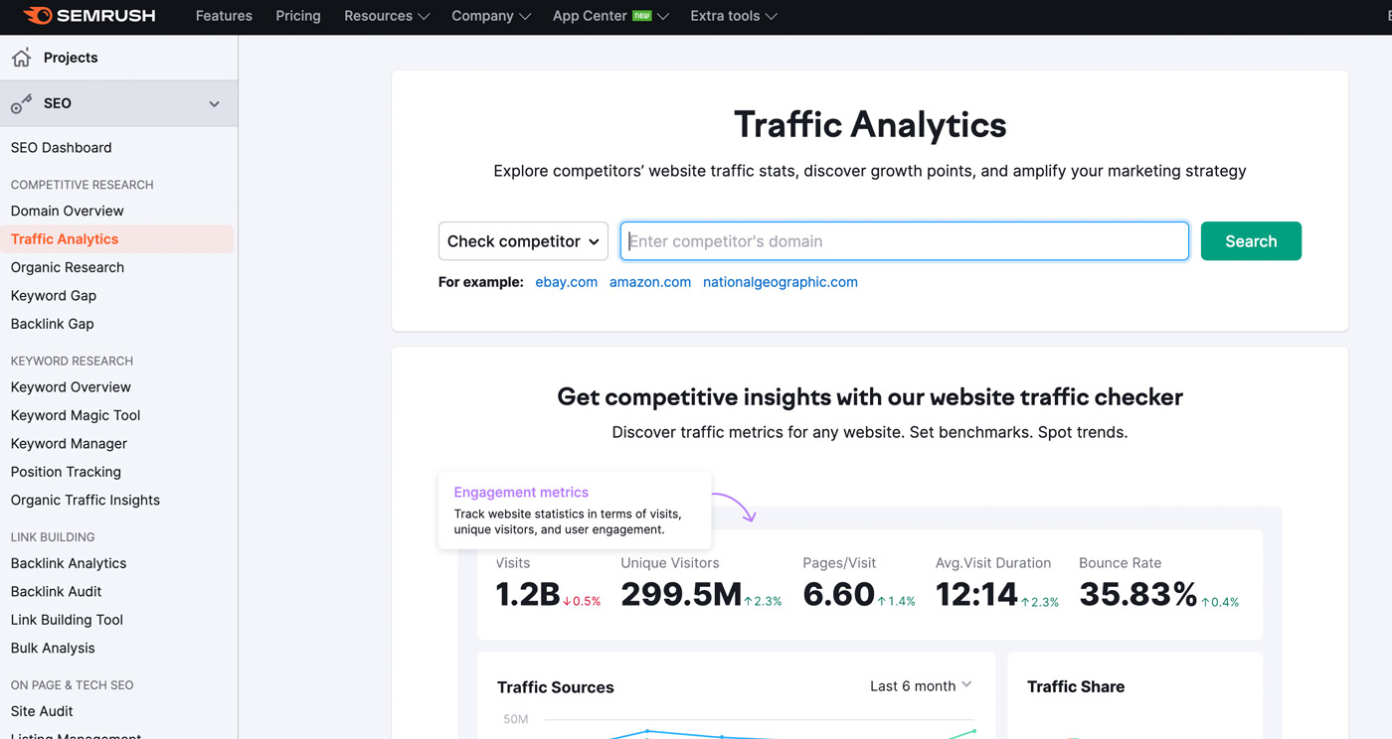Open the Check competitor dropdown
The height and width of the screenshot is (739, 1392).
[x=523, y=241]
